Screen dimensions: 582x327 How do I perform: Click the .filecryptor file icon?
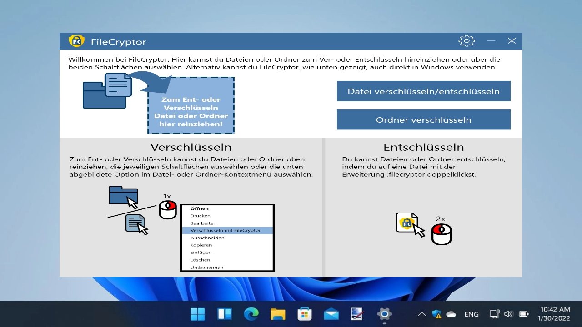tap(410, 225)
